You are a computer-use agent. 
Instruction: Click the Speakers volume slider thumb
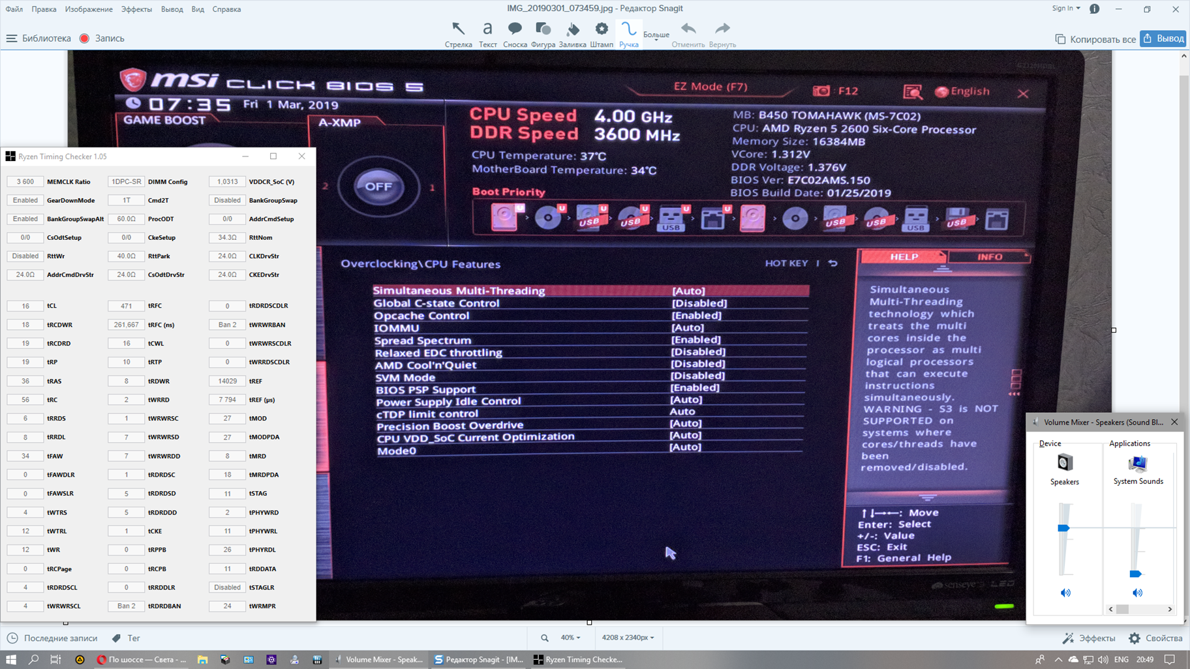tap(1063, 528)
